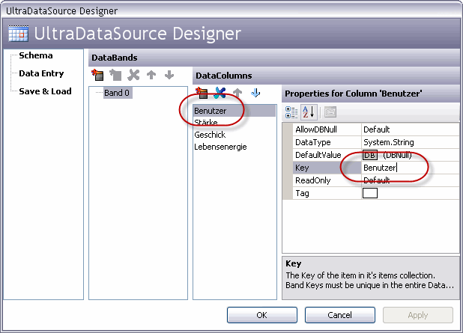Click the Tag property white box
The width and height of the screenshot is (463, 333).
370,194
